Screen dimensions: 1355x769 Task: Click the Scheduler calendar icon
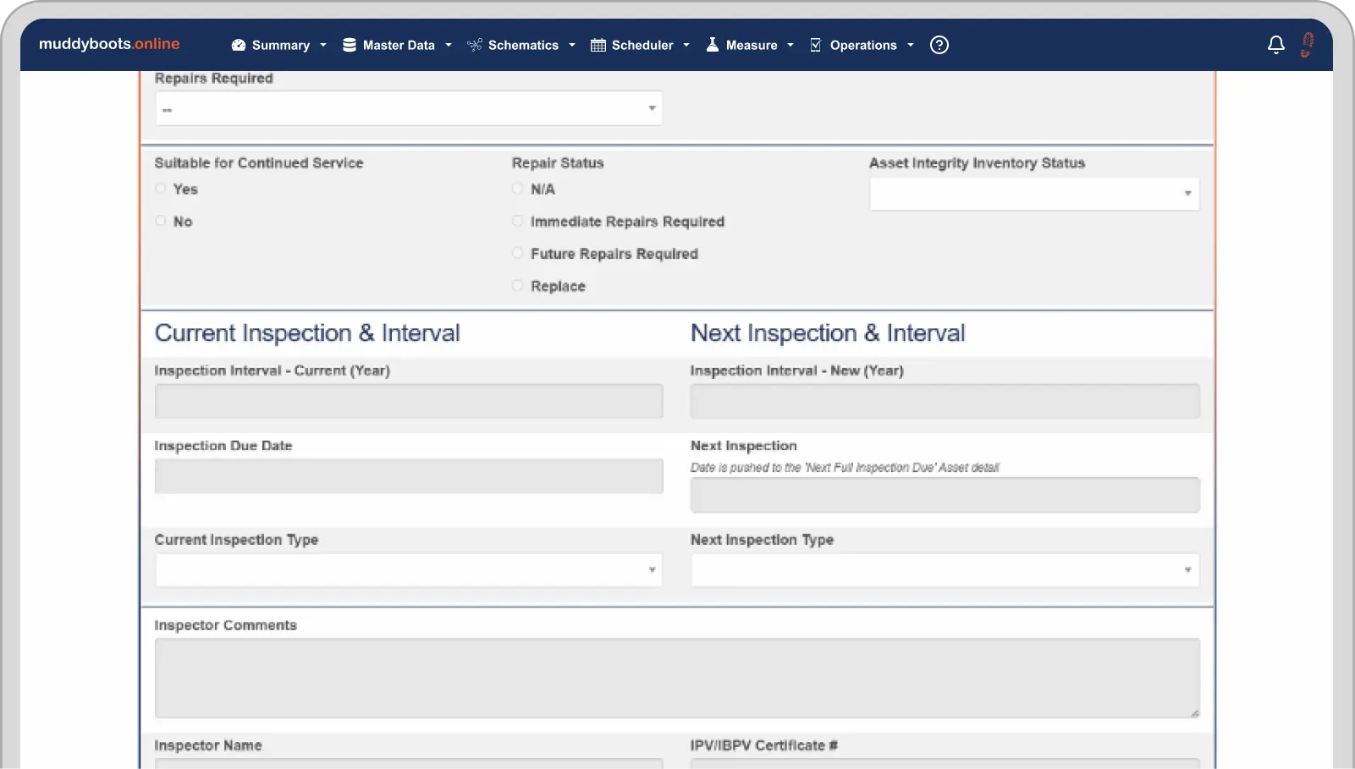[x=598, y=45]
